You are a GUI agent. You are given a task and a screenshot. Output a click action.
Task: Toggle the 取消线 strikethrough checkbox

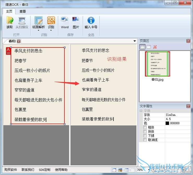point(145,140)
